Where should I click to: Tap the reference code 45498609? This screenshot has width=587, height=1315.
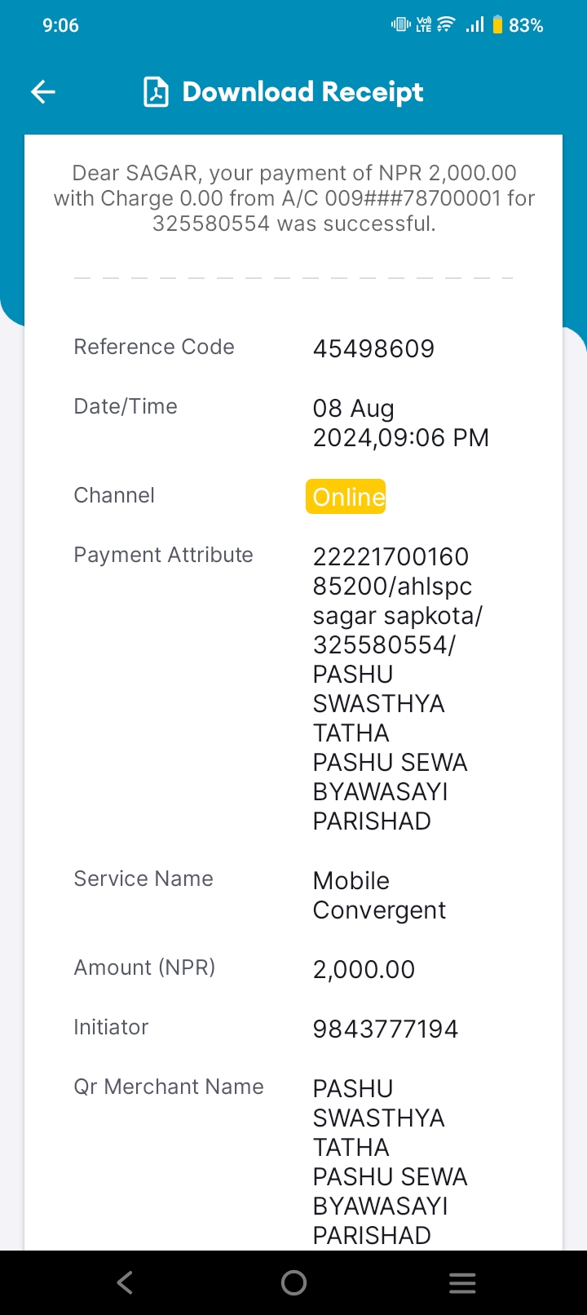click(373, 349)
